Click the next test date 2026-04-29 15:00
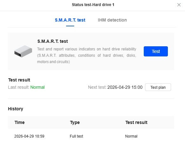This screenshot has height=149, width=185. point(125,87)
